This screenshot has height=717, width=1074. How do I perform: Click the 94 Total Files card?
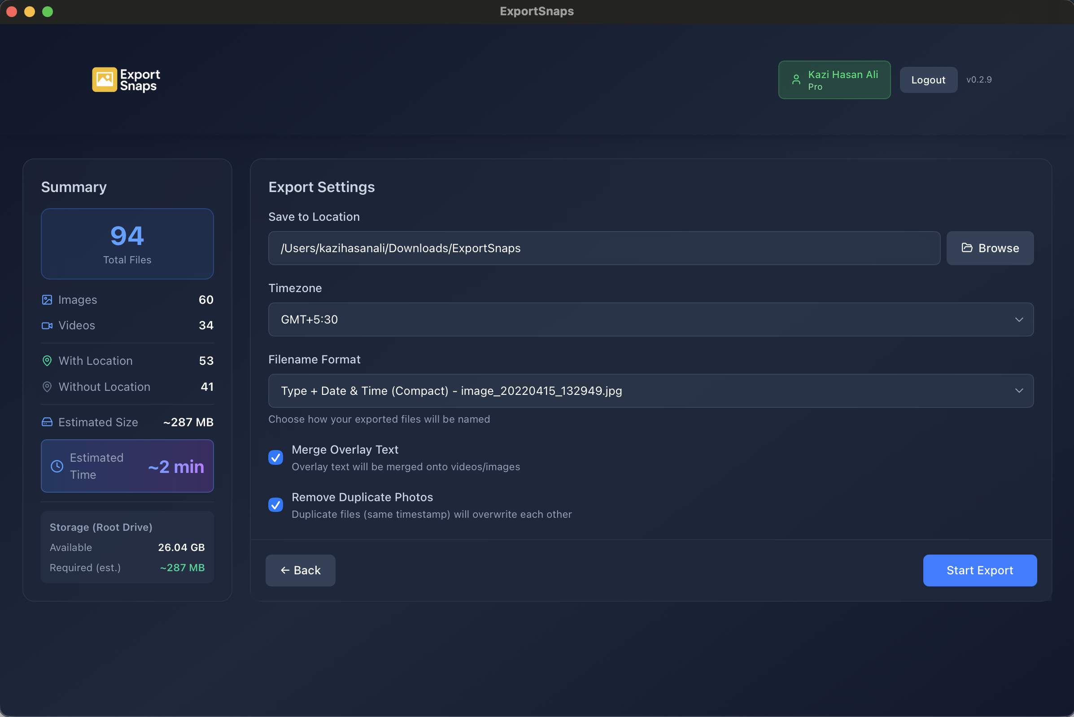127,243
